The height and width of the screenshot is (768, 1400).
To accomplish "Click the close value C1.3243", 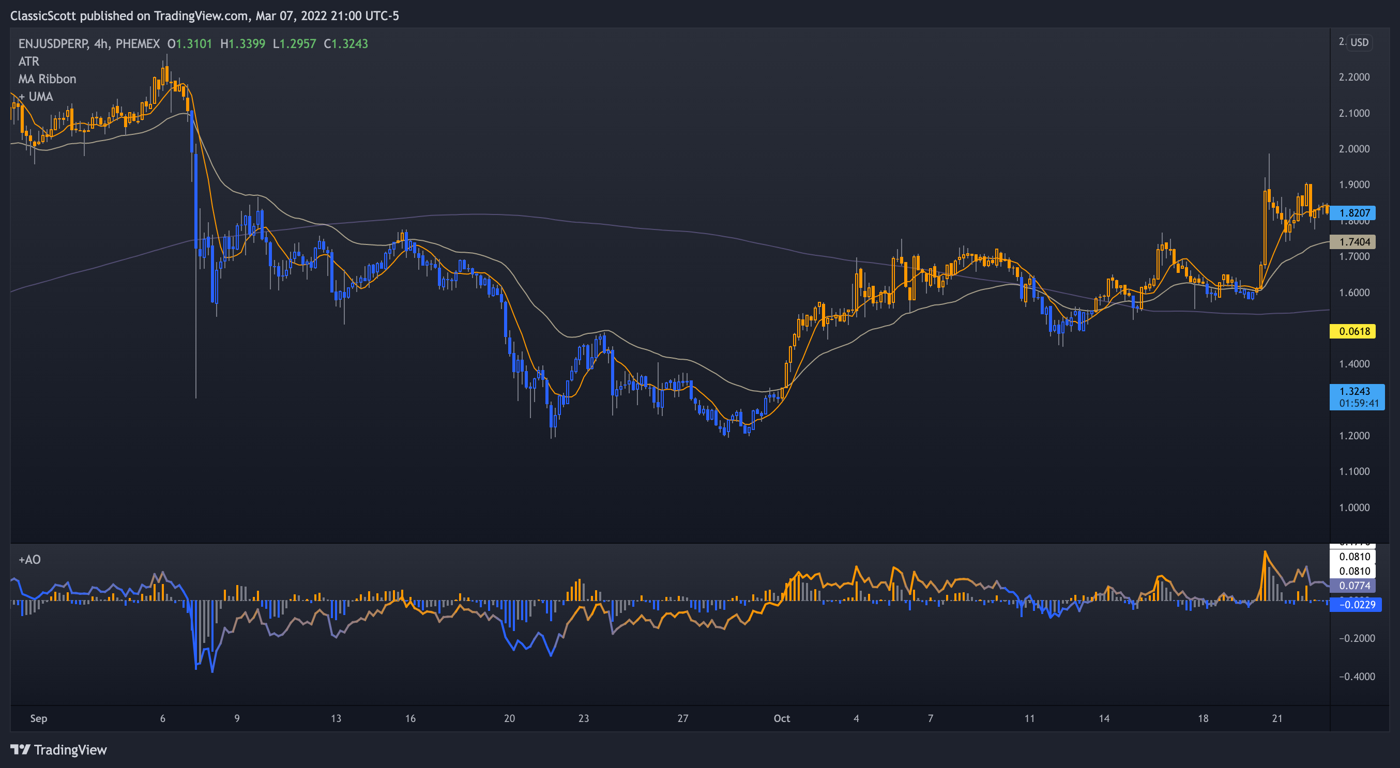I will pyautogui.click(x=346, y=43).
